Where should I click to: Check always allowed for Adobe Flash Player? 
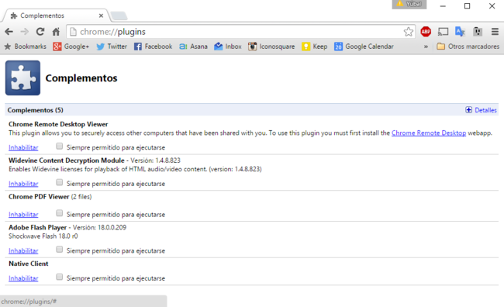pos(59,250)
